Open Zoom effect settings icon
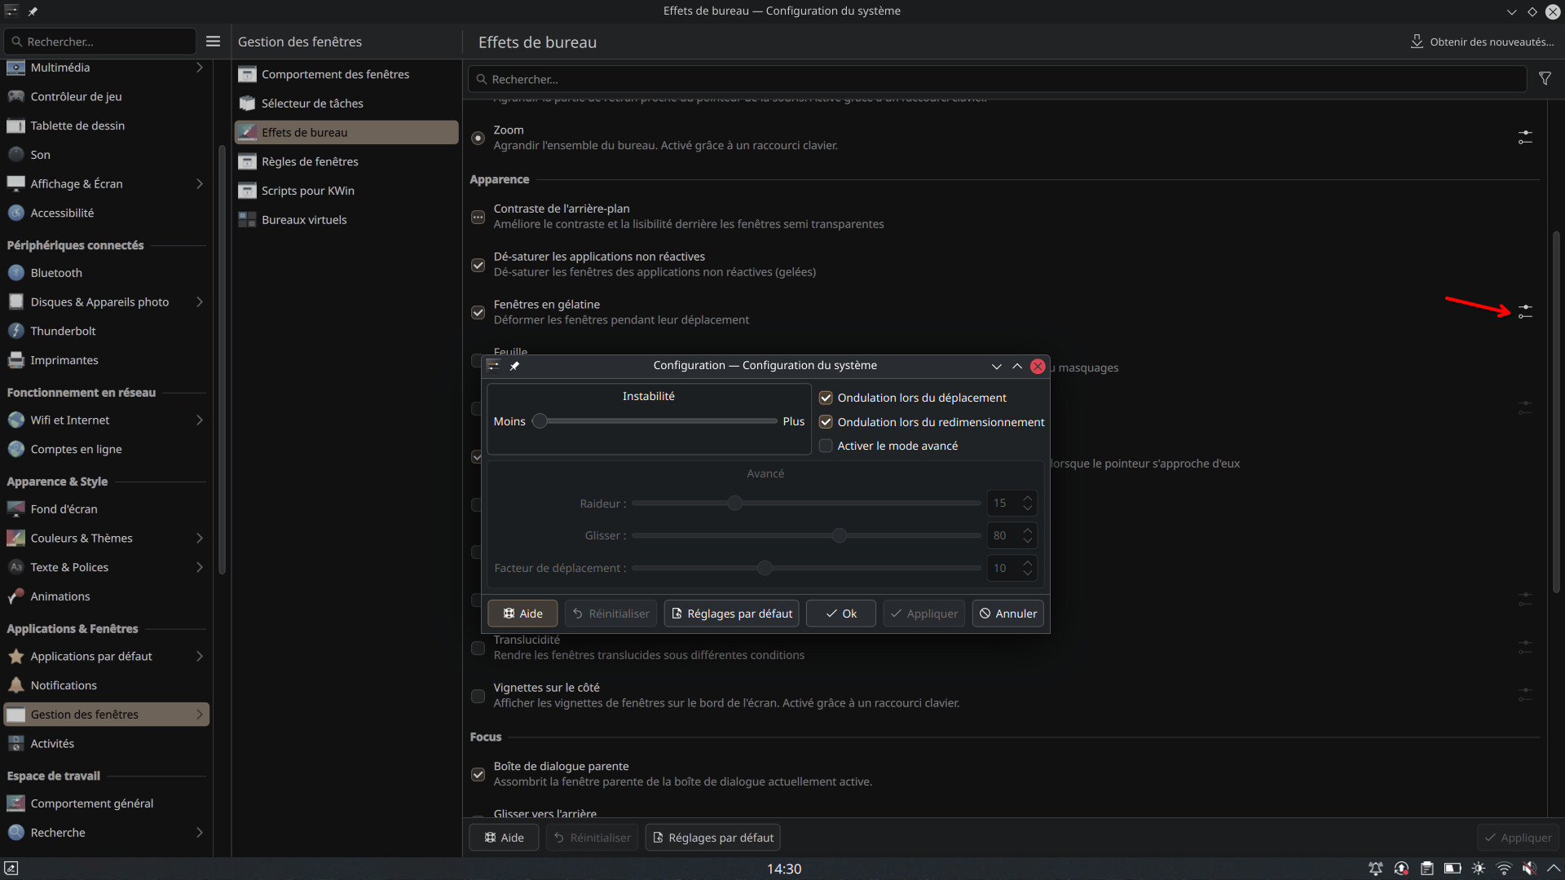Viewport: 1565px width, 880px height. click(x=1525, y=137)
